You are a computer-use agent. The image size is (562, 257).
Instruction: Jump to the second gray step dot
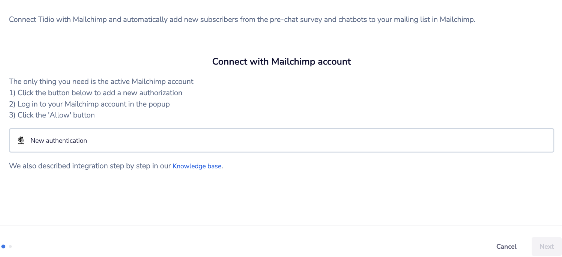click(x=10, y=246)
